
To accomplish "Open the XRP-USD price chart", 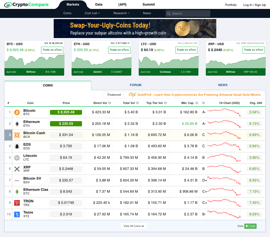I will click(x=236, y=63).
